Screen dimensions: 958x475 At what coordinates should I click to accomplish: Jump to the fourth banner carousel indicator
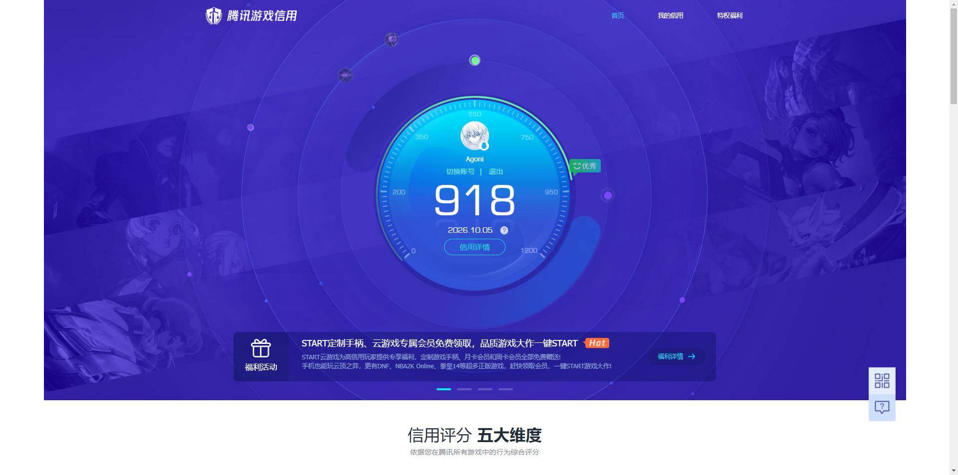pos(505,389)
